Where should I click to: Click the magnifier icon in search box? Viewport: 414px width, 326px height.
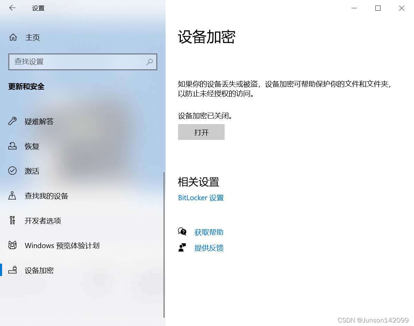point(149,62)
